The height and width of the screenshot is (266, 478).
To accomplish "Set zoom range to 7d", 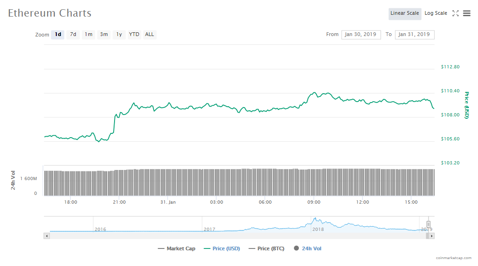I will (73, 35).
